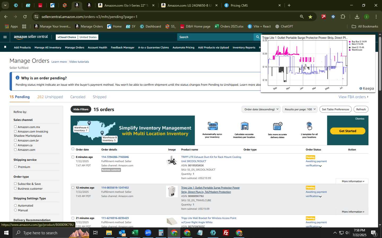Image resolution: width=382 pixels, height=238 pixels.
Task: Switch to the 282 Unshipped tab
Action: (50, 97)
